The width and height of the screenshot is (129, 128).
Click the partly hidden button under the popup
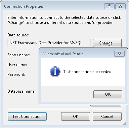(106, 105)
